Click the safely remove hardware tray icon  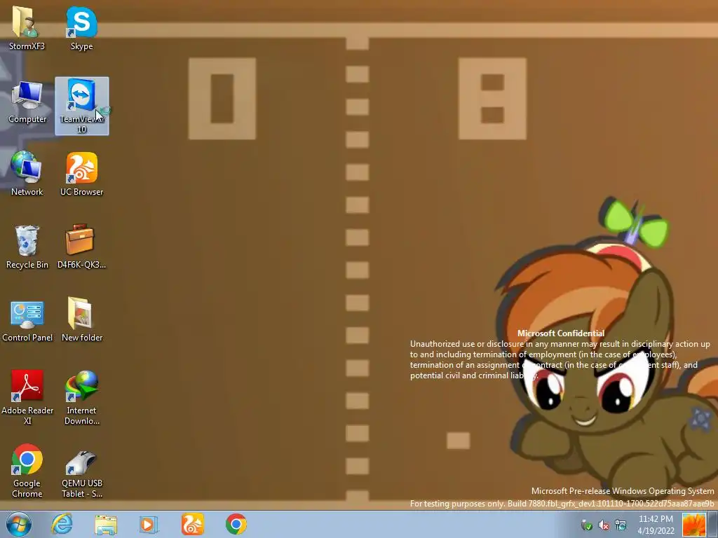(586, 525)
